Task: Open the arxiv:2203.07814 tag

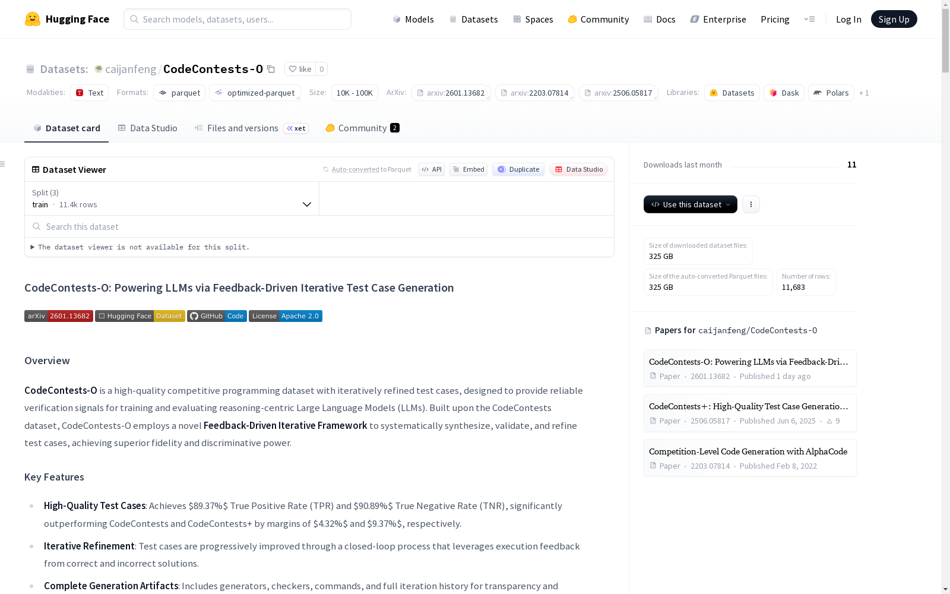Action: point(534,93)
